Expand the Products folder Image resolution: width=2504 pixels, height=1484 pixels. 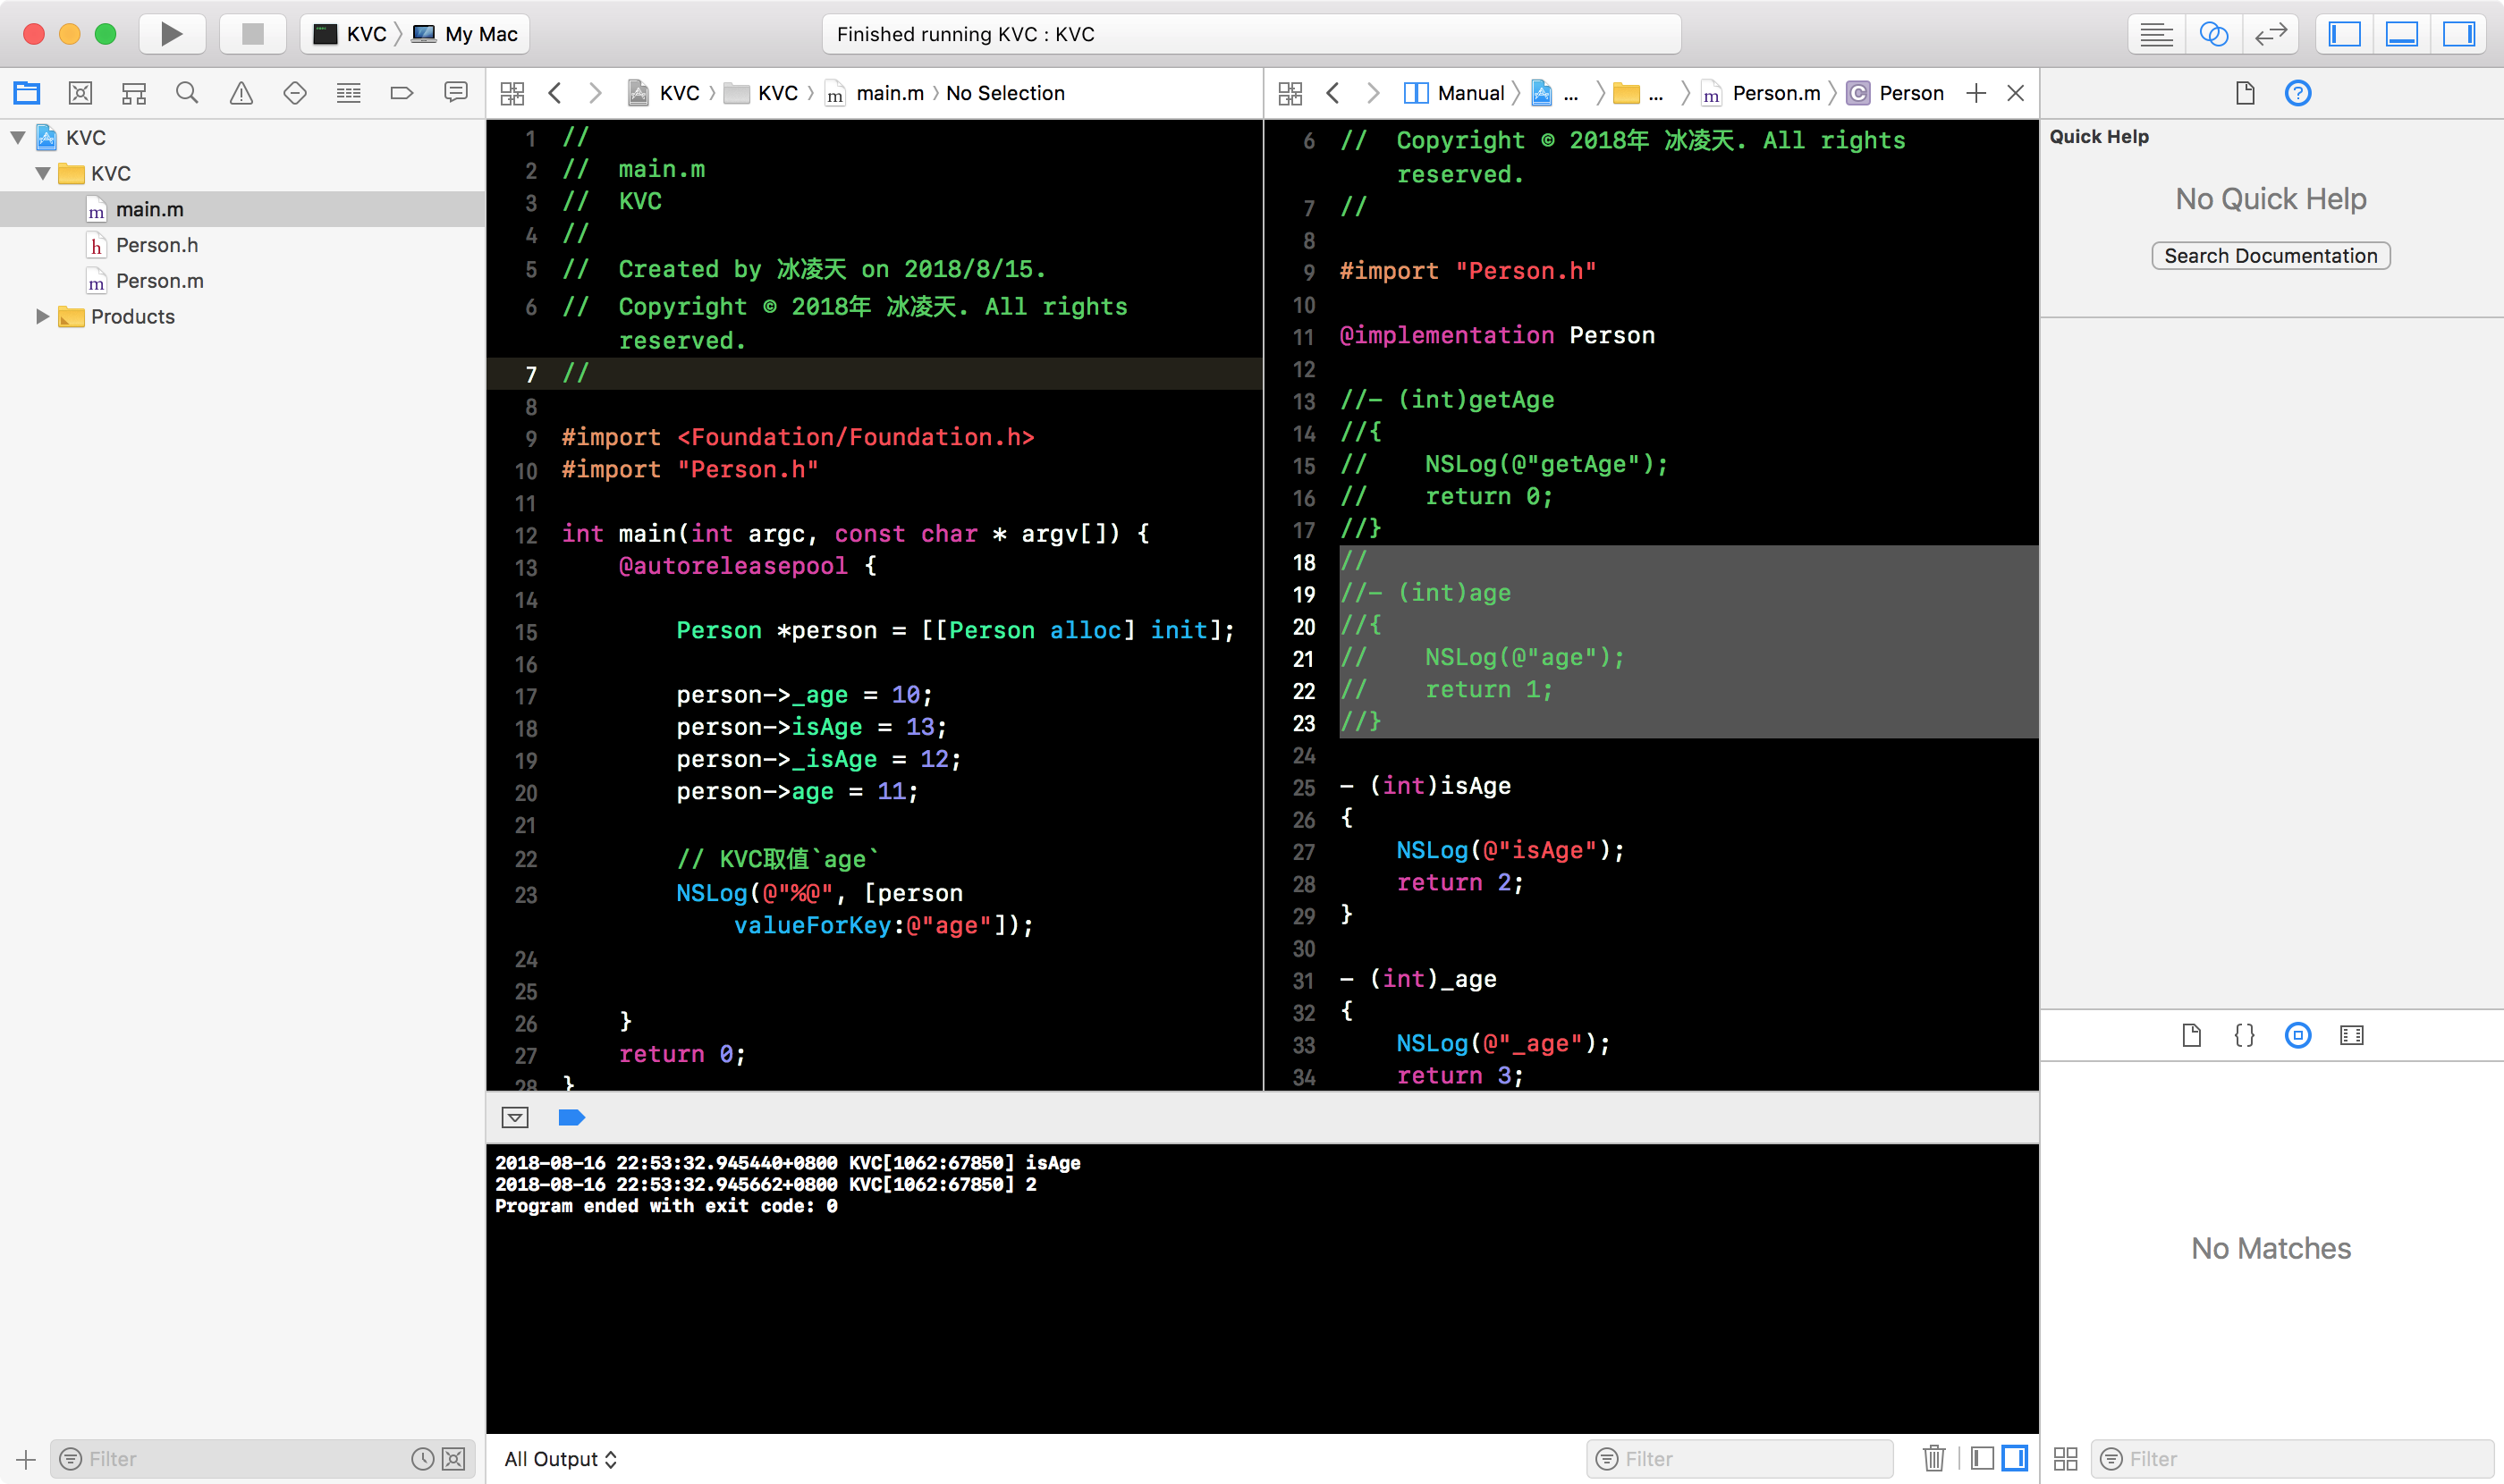(x=42, y=316)
